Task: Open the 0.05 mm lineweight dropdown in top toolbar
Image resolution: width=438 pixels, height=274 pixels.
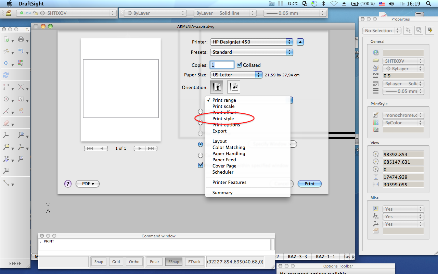Action: [295, 13]
